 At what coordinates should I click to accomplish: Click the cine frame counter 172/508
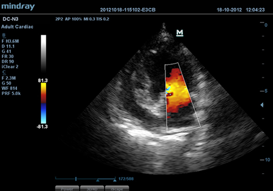(126, 179)
